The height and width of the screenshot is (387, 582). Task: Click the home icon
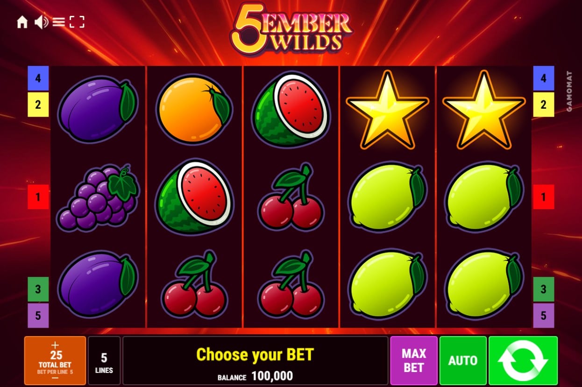[x=22, y=22]
